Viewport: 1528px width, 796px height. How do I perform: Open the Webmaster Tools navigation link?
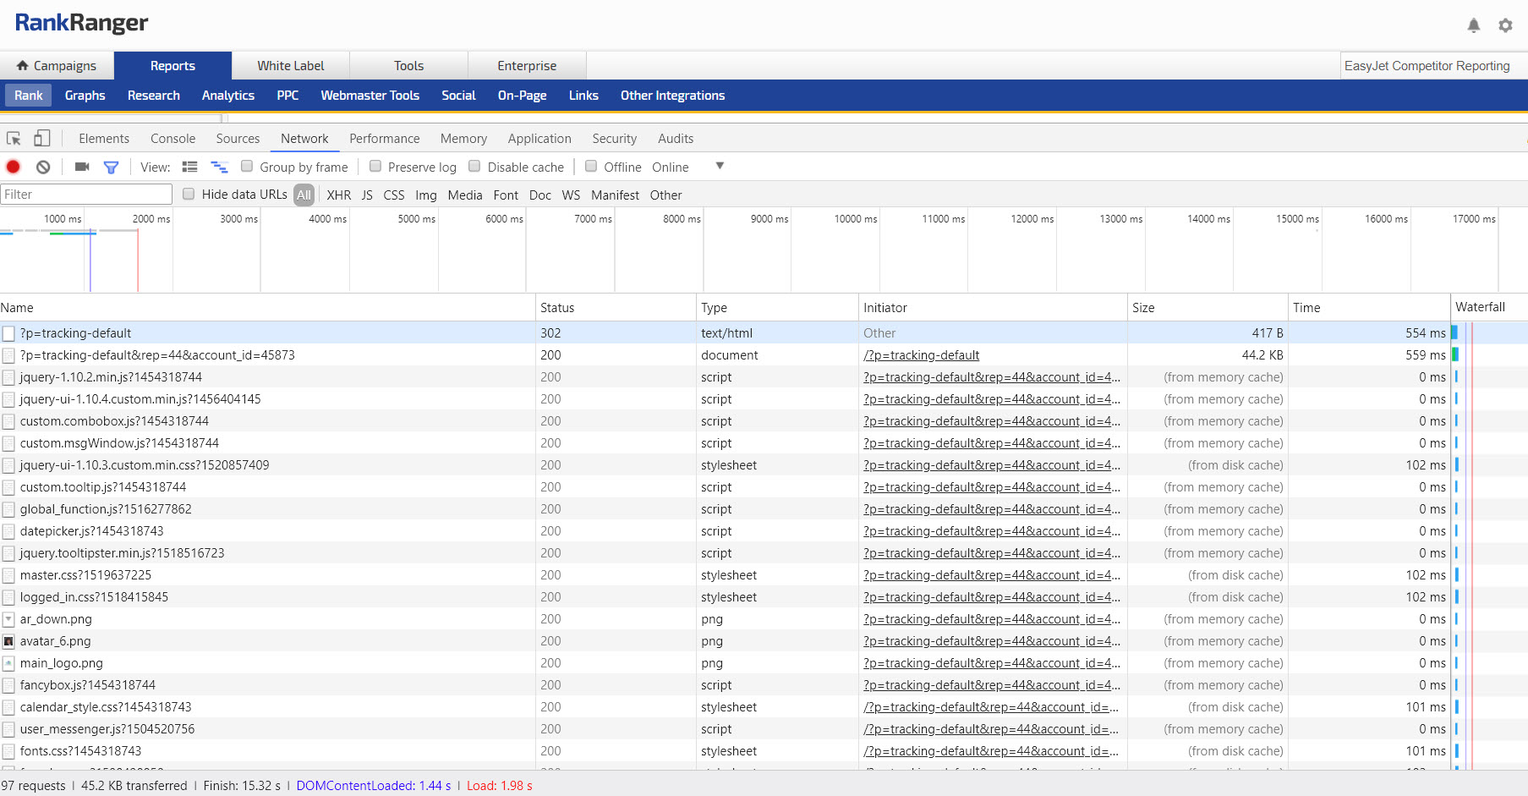coord(370,96)
